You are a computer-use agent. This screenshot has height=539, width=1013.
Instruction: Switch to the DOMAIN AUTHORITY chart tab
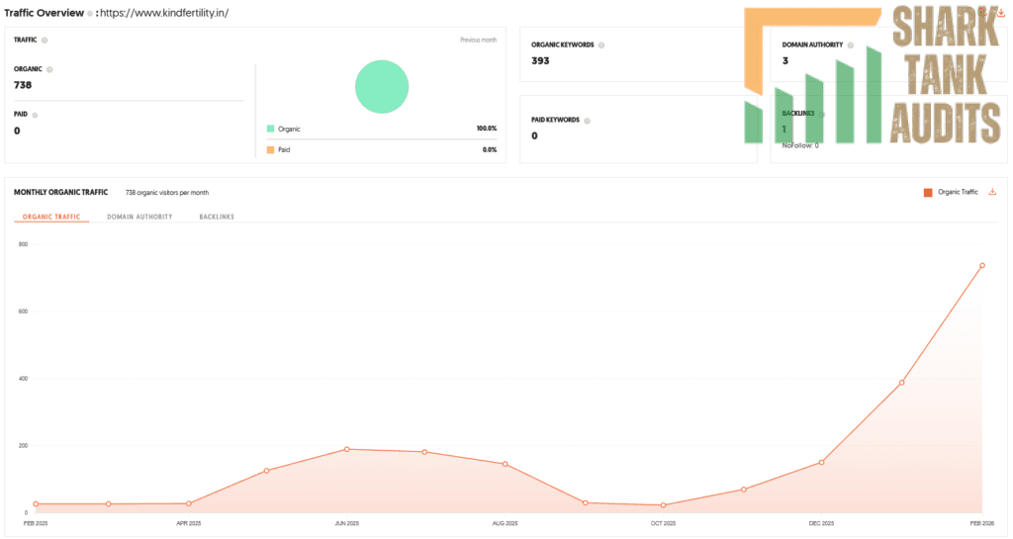[x=139, y=217]
